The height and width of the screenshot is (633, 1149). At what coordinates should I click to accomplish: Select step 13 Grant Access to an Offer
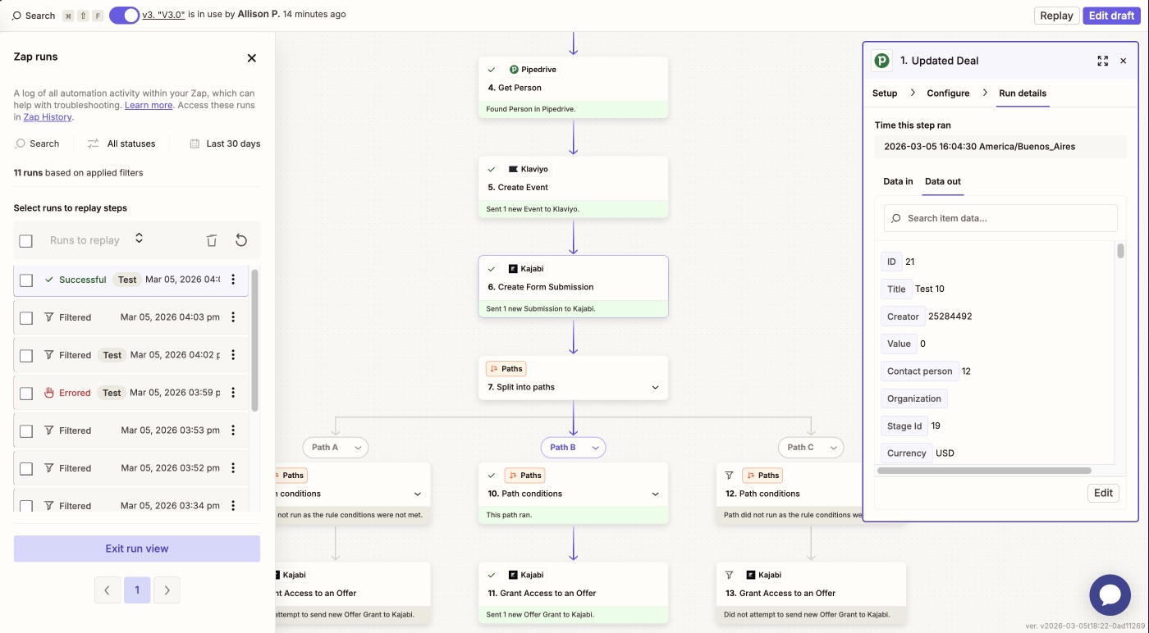pos(811,592)
